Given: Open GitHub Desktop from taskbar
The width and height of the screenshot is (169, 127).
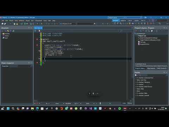Looking at the screenshot, I should 86,109.
